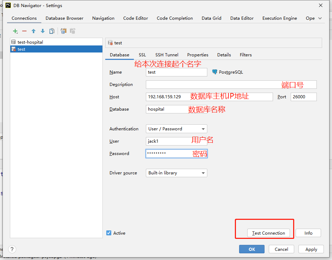Click the Cancel button
332x260 pixels.
pos(281,249)
